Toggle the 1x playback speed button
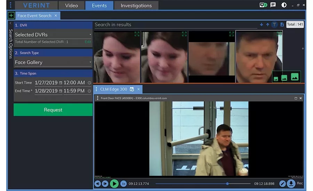Screen dimensions: 313x191 123,183
